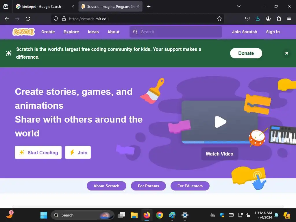Click Join Scratch in the header
This screenshot has height=222, width=296.
(x=245, y=32)
